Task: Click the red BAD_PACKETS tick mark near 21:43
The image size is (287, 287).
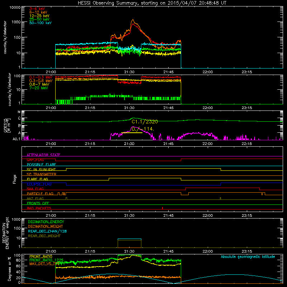Action: (163, 208)
